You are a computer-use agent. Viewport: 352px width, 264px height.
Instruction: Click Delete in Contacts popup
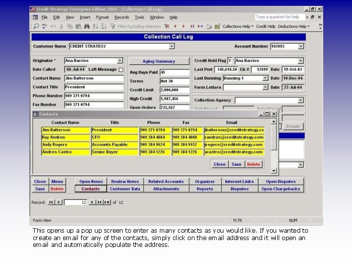pyautogui.click(x=253, y=164)
